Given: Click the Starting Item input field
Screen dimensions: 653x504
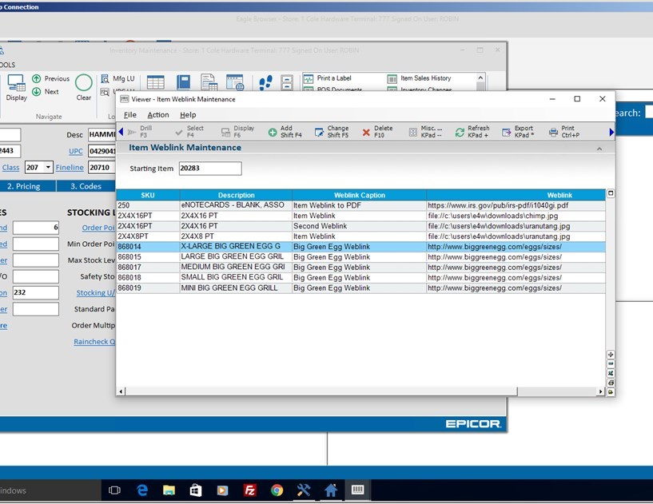Looking at the screenshot, I should [209, 169].
